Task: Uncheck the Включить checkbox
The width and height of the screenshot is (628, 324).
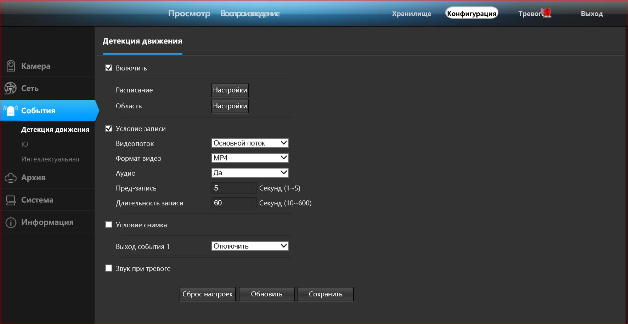Action: click(x=109, y=68)
